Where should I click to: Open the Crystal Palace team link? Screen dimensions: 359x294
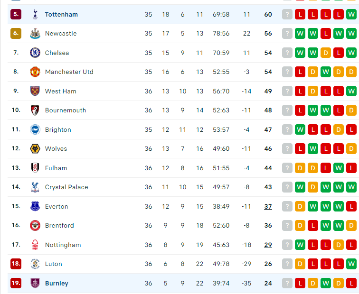pos(66,187)
